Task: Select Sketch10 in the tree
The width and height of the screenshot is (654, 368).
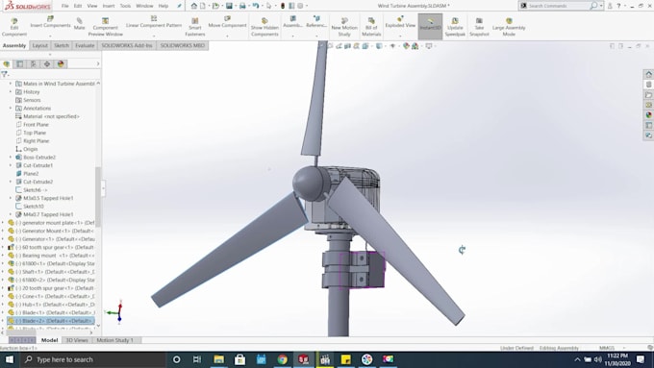Action: [34, 207]
